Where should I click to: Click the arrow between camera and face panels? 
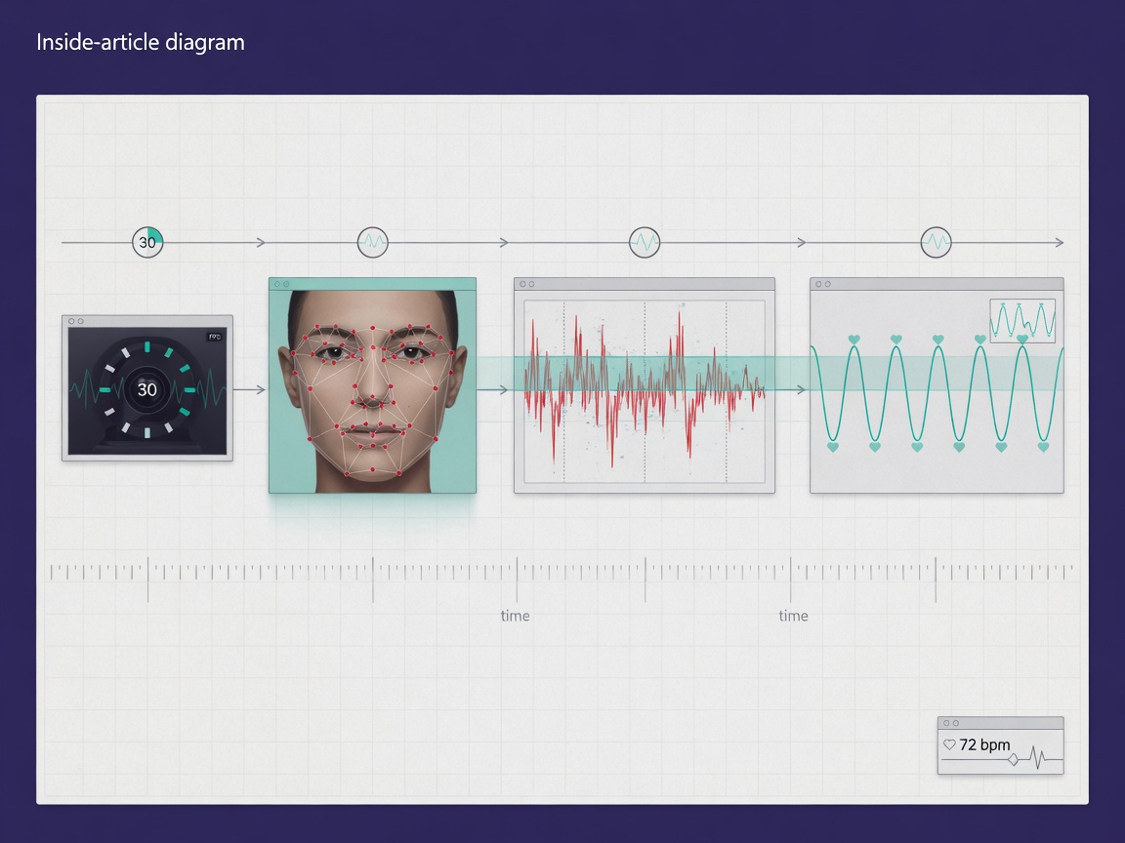(x=250, y=389)
